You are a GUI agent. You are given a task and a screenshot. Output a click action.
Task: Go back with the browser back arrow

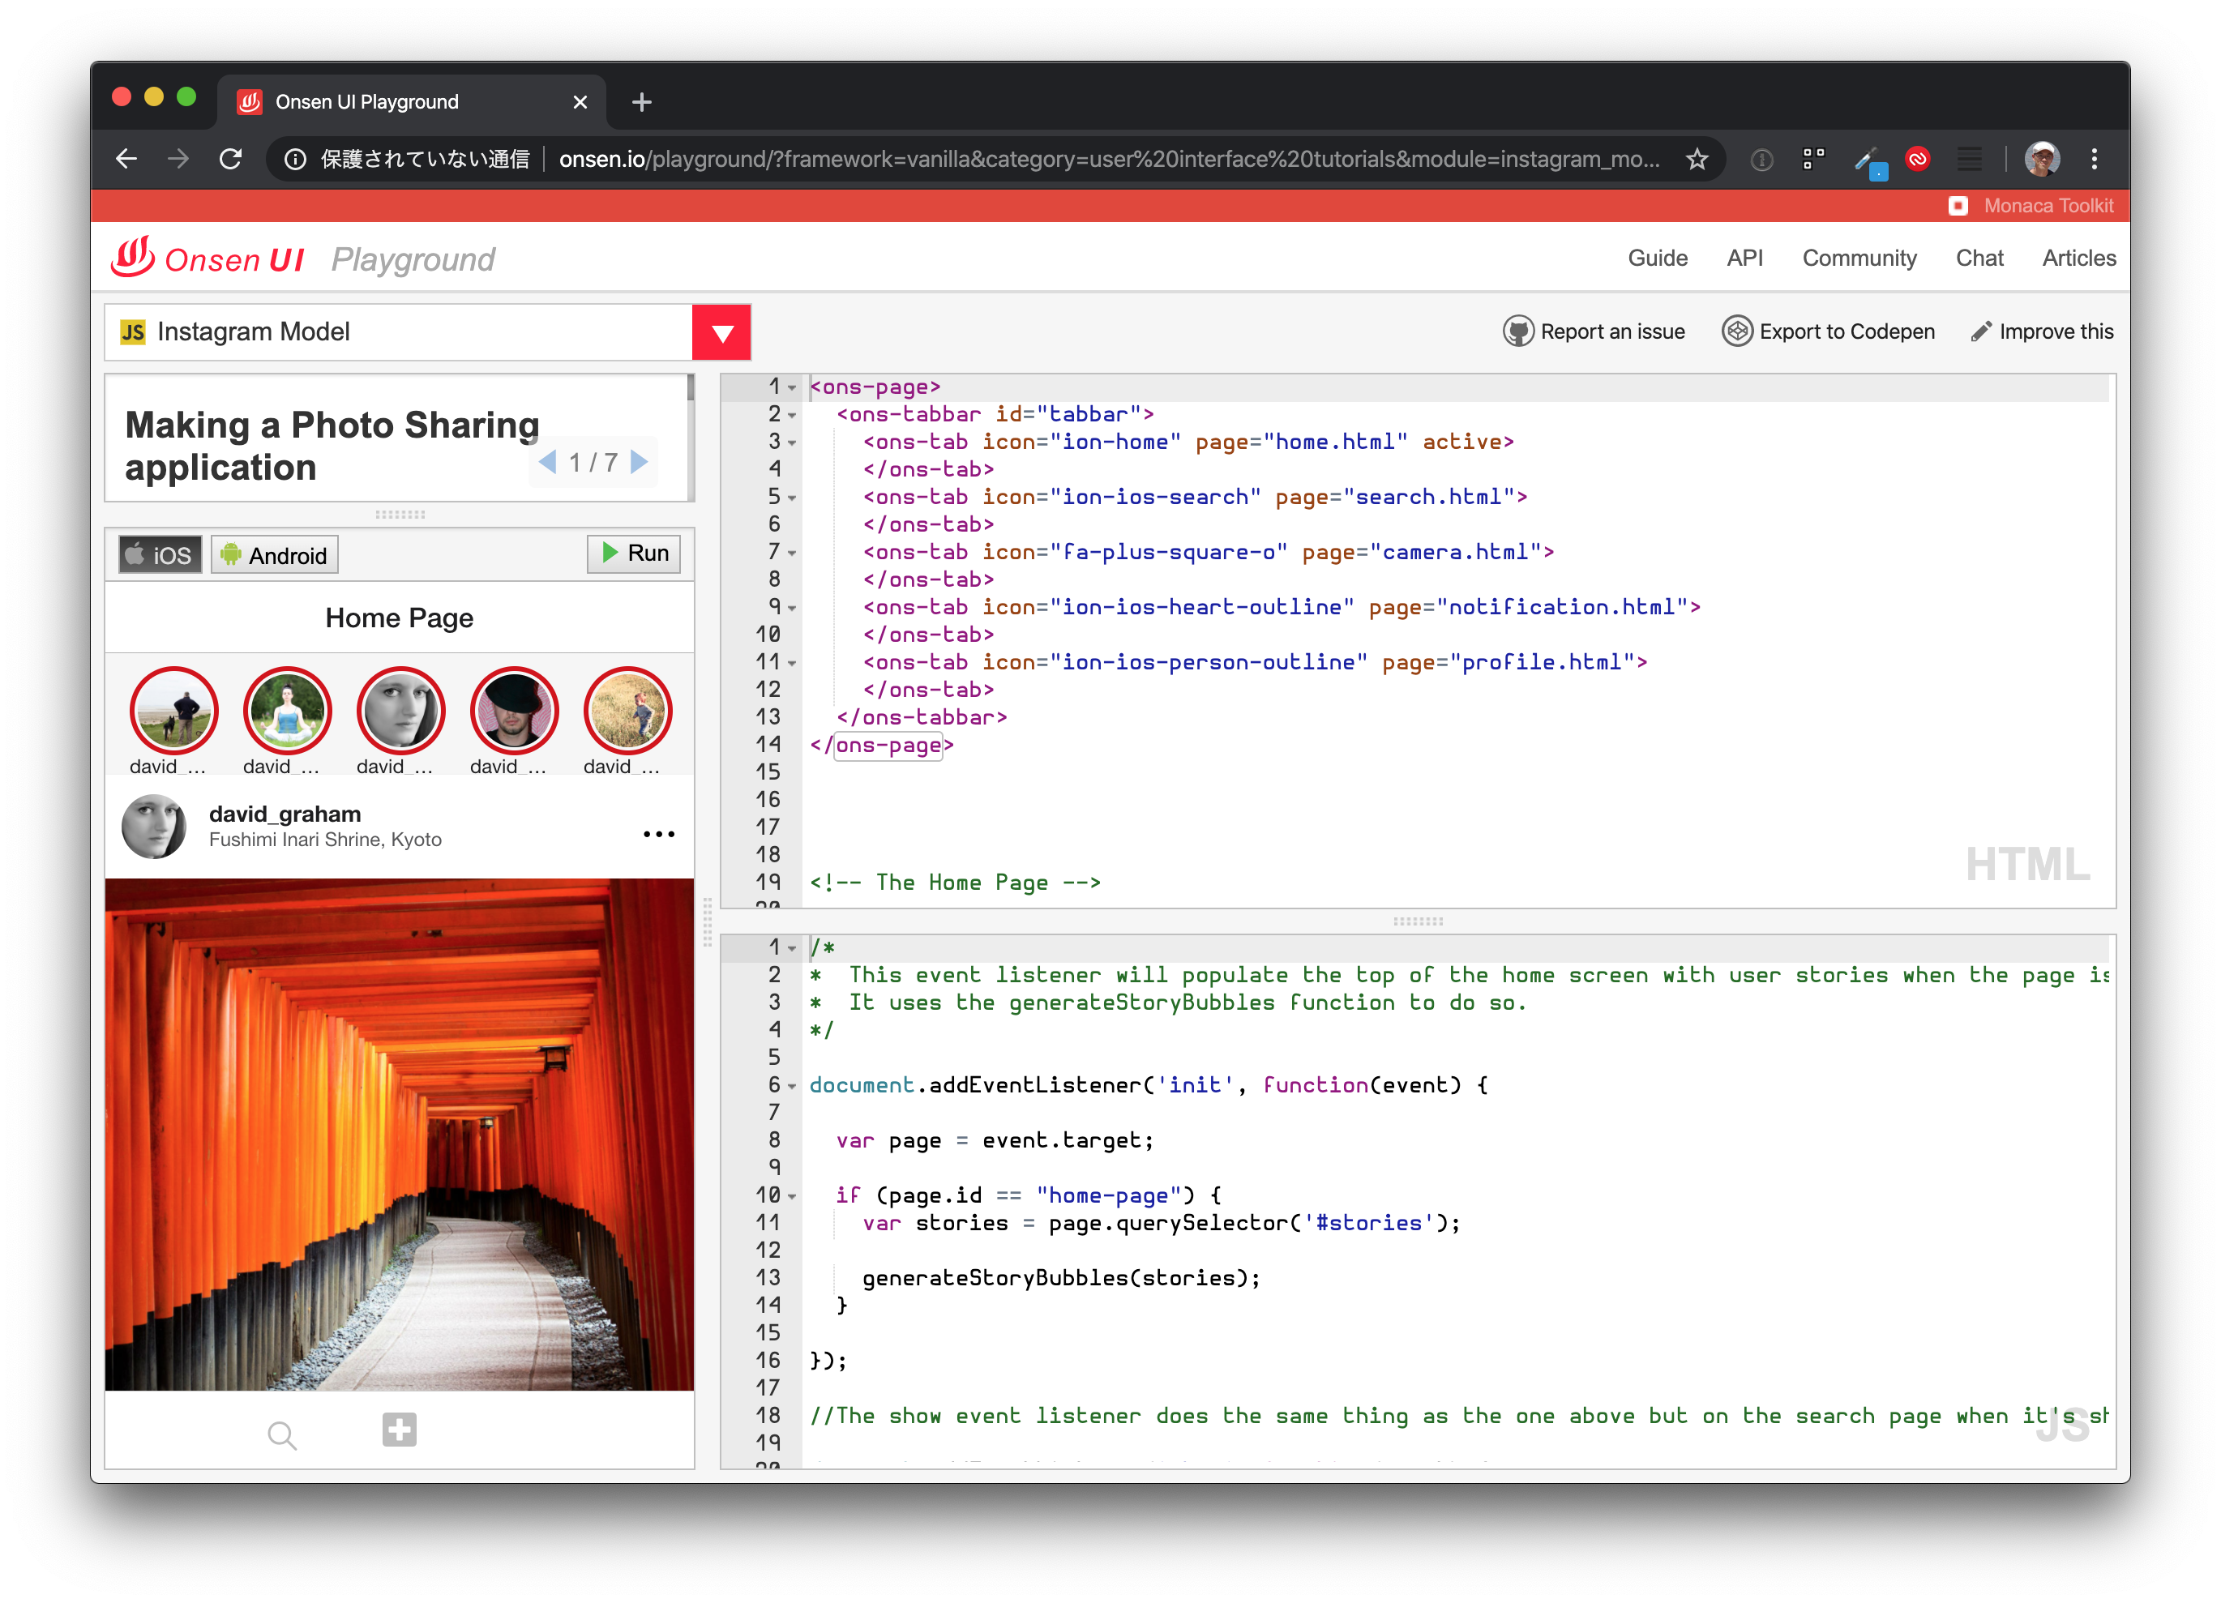126,159
